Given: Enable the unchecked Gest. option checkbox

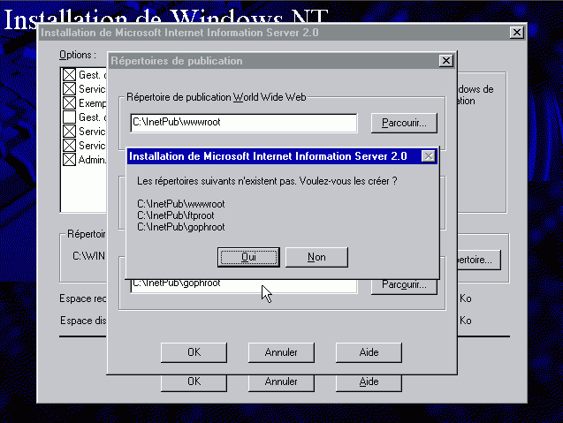Looking at the screenshot, I should pos(69,117).
